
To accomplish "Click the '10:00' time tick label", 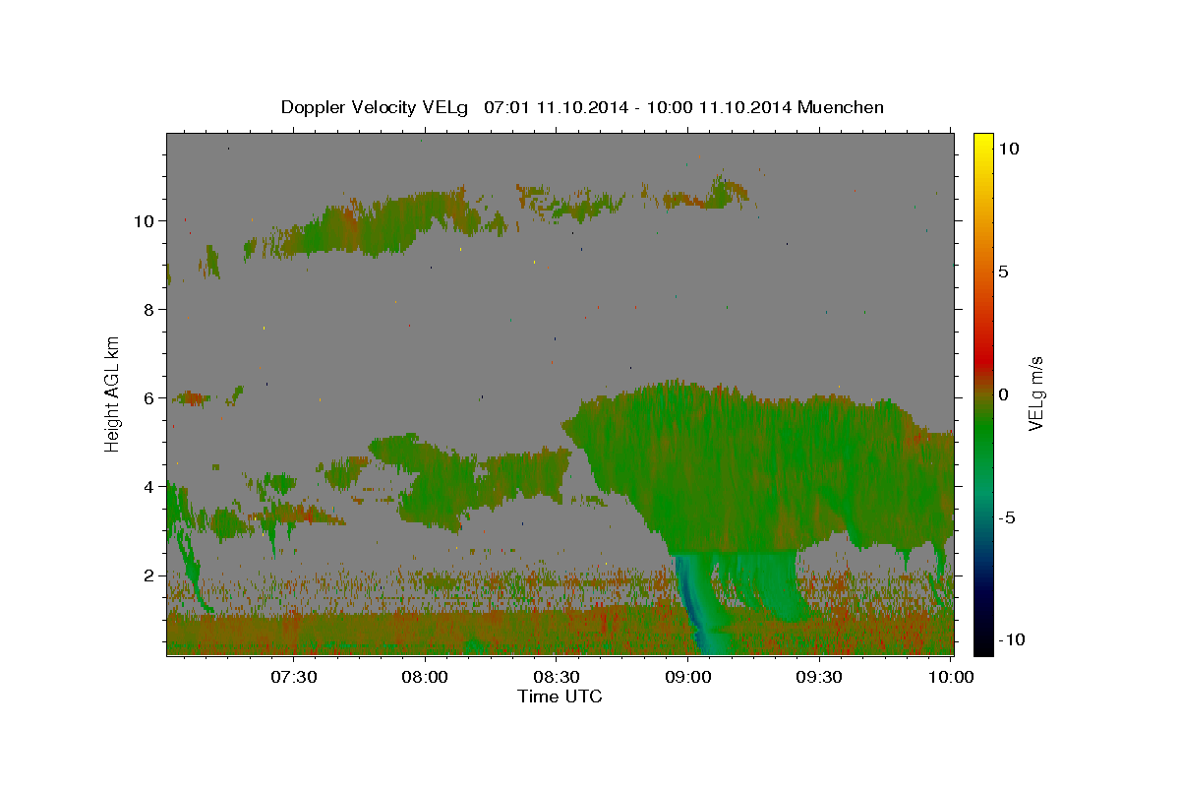I will point(950,677).
